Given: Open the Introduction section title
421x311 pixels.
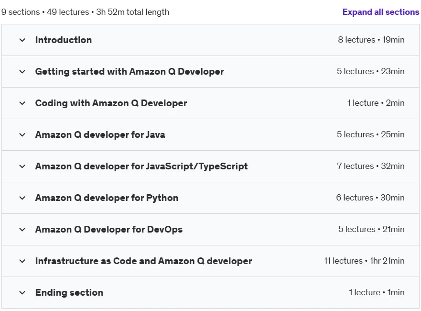Looking at the screenshot, I should pyautogui.click(x=64, y=40).
